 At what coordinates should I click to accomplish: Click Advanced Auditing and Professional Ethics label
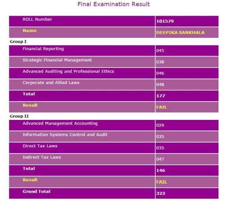(68, 71)
